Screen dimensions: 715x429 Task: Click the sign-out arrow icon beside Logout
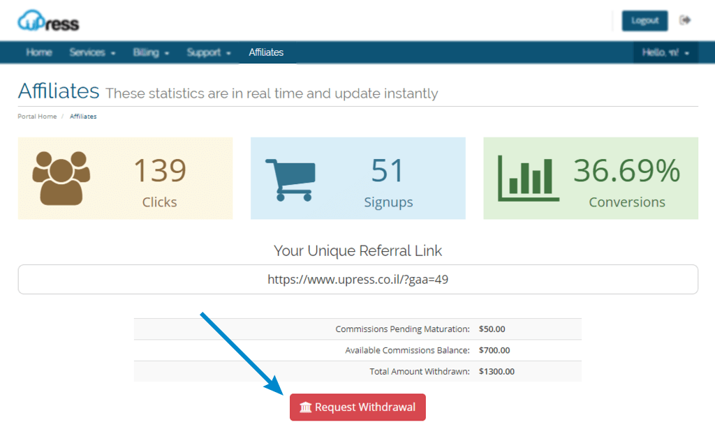[x=685, y=20]
